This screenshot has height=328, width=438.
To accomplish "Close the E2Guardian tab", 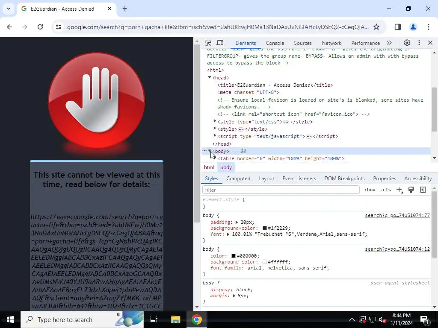I will tap(109, 9).
